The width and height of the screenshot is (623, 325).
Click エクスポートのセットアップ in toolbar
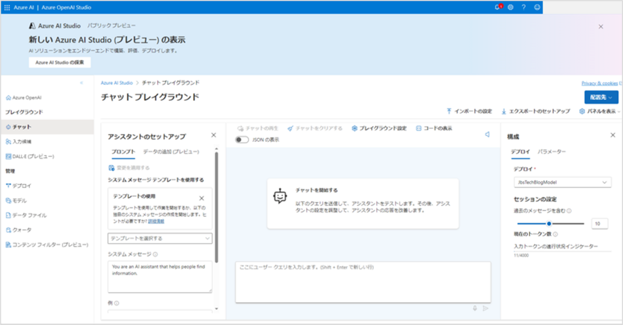[535, 112]
